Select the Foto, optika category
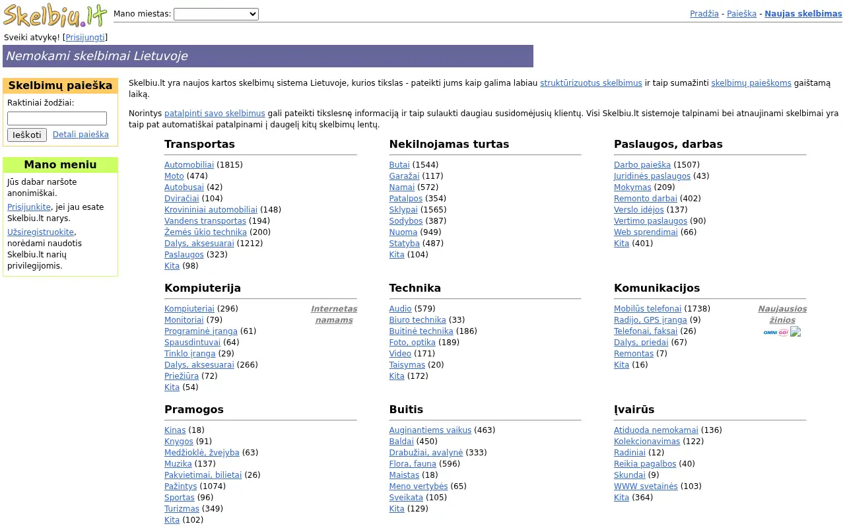 413,343
